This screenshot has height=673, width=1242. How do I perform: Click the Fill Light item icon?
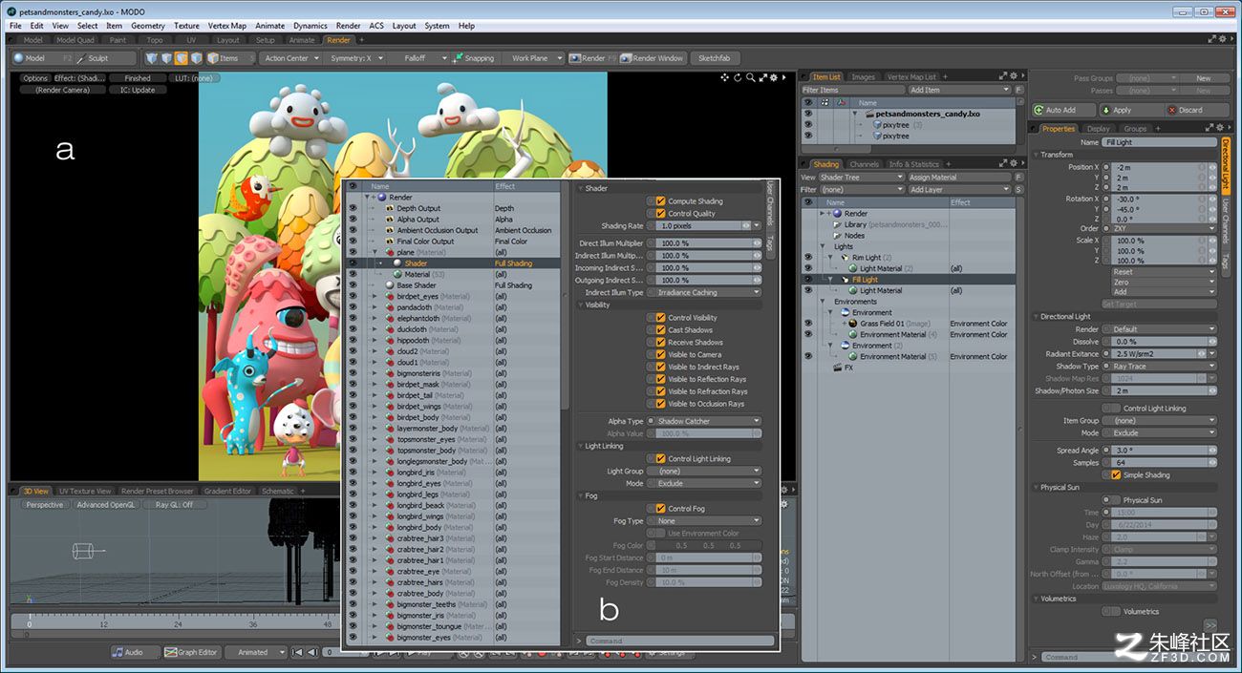[x=846, y=280]
